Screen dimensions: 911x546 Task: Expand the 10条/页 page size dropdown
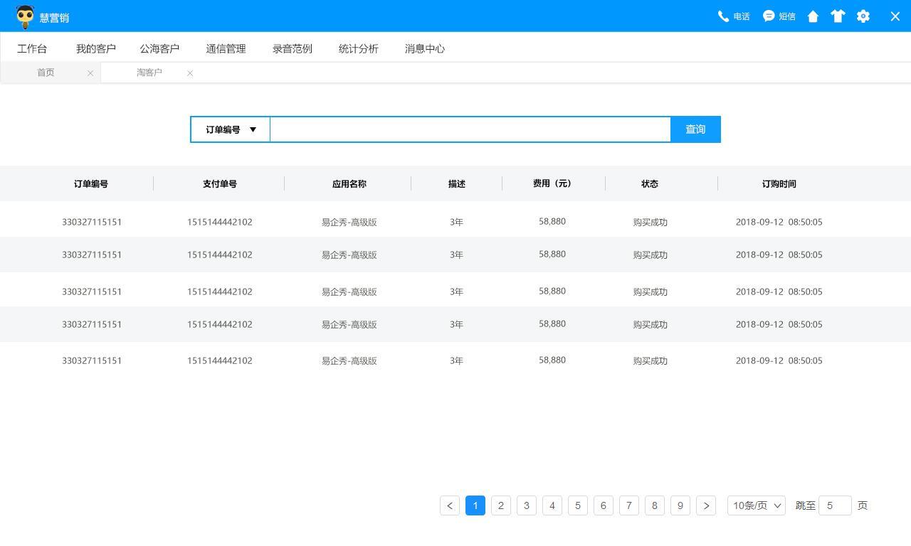(x=757, y=505)
